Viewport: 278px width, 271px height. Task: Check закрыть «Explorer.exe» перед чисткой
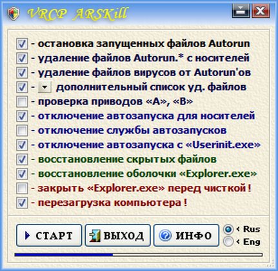coord(22,188)
